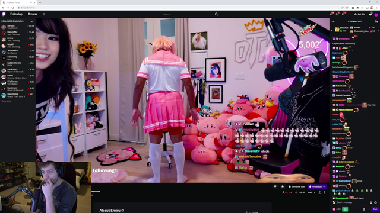
Task: Reload the page with browser refresh
Action: (x=13, y=8)
